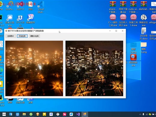Close the RFile image enhancement window
The width and height of the screenshot is (156, 117).
point(122,31)
